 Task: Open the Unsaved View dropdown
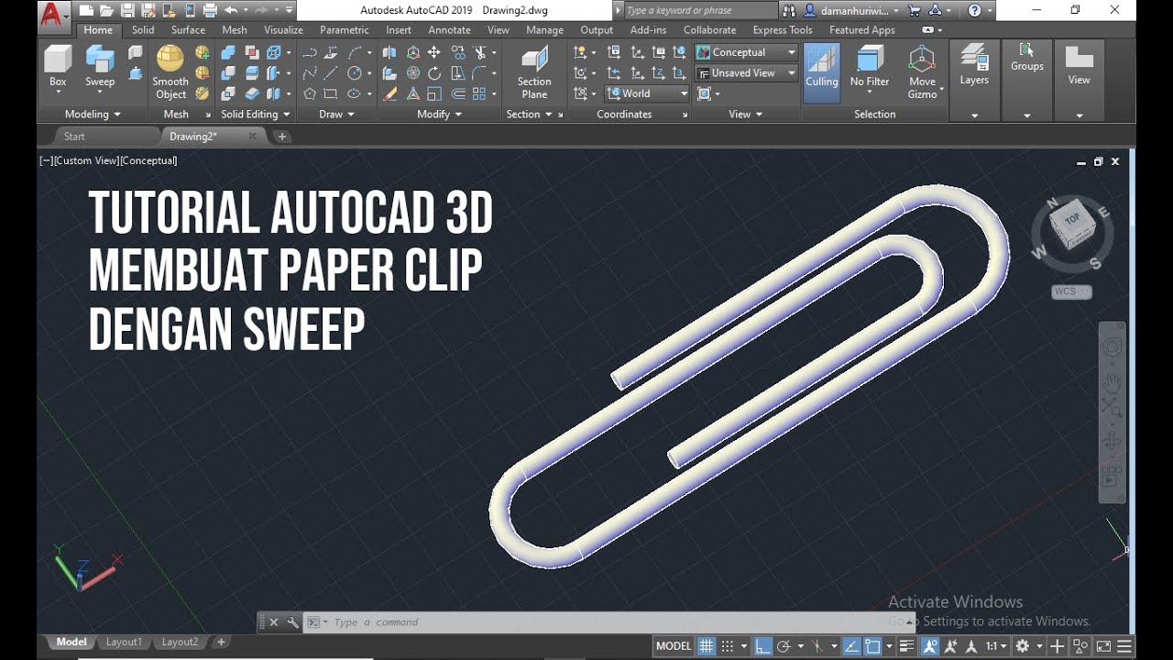point(746,73)
